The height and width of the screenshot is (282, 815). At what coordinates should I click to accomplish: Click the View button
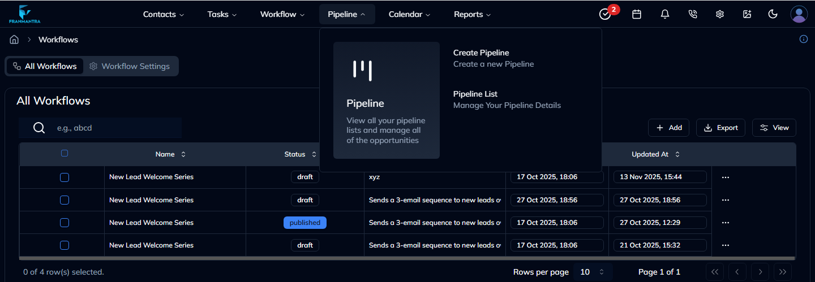tap(774, 128)
